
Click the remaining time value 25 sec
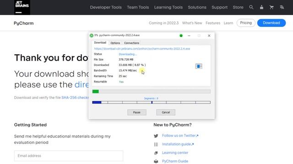pos(123,76)
